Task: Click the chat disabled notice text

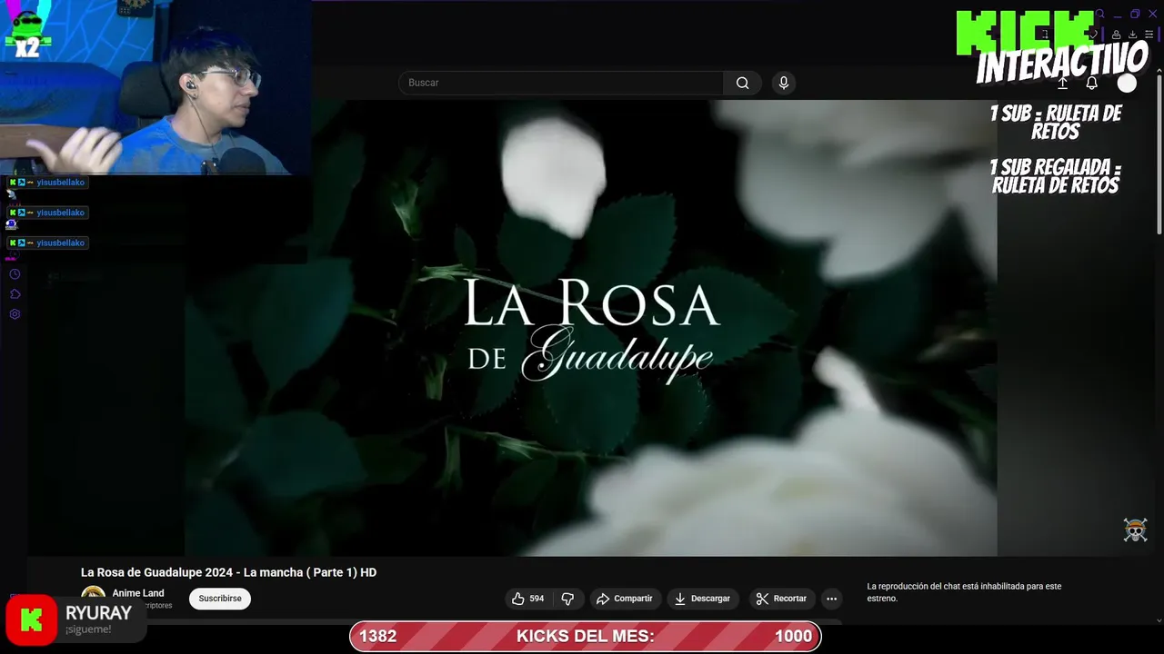Action: coord(964,592)
